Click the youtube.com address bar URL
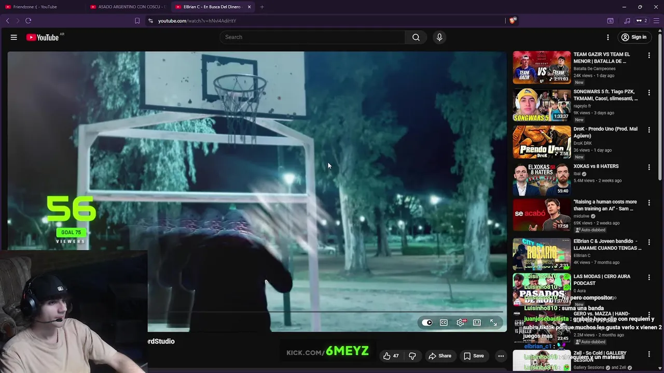The image size is (664, 373). (197, 21)
